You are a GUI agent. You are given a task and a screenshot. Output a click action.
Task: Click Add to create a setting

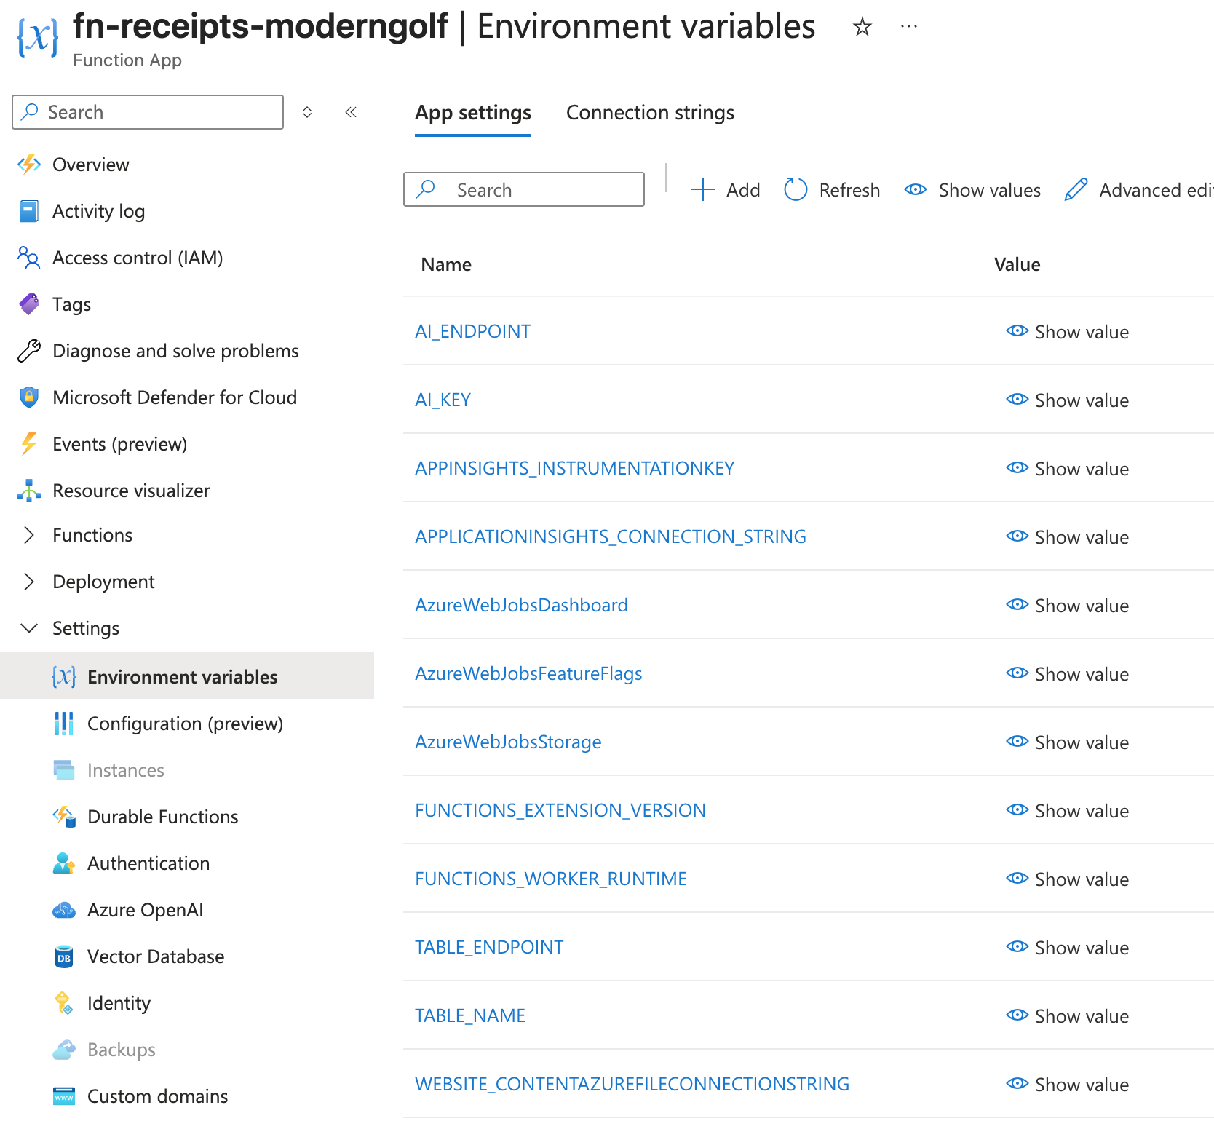tap(726, 190)
